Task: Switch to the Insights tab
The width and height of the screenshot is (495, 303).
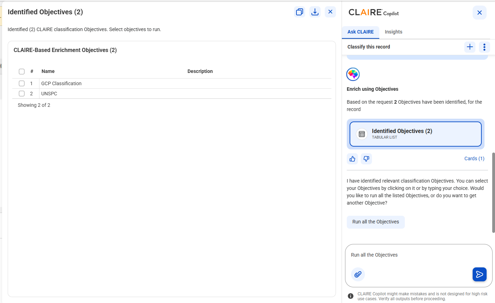Action: [394, 32]
